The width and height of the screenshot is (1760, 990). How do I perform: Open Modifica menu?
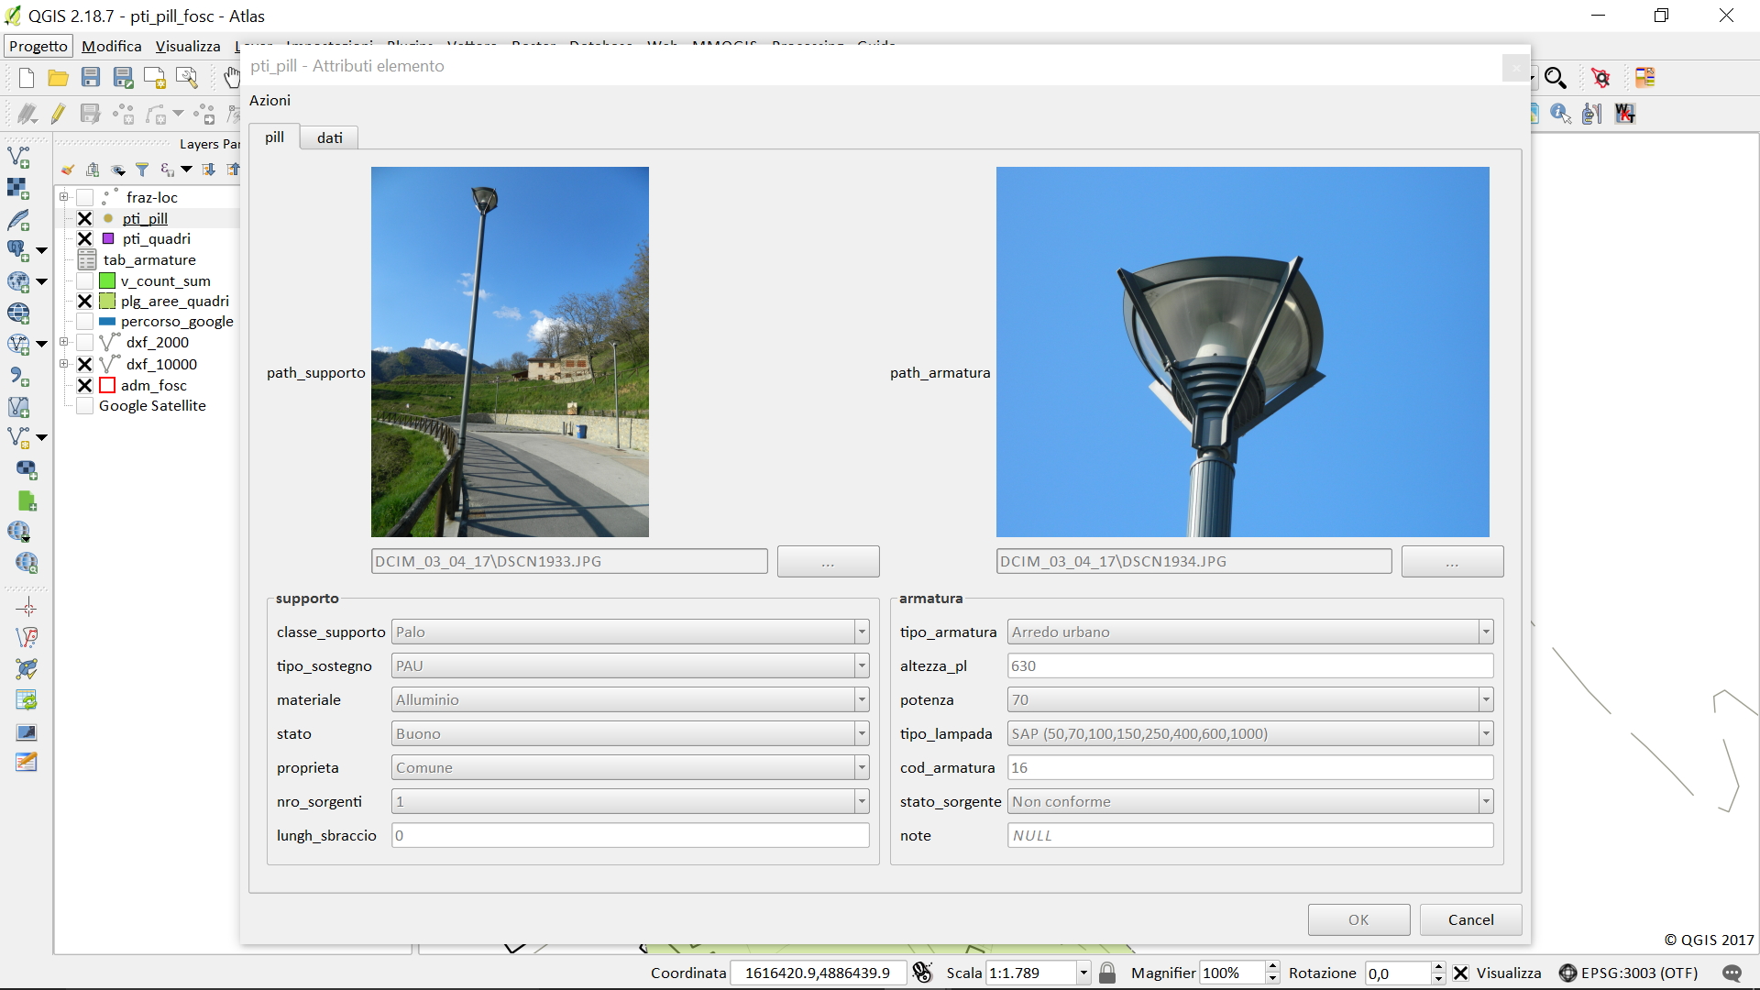111,46
